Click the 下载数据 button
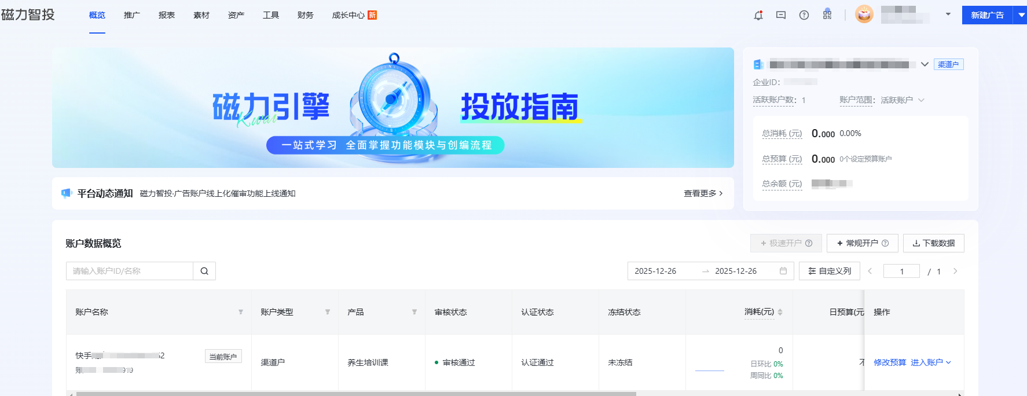The image size is (1027, 396). 934,243
